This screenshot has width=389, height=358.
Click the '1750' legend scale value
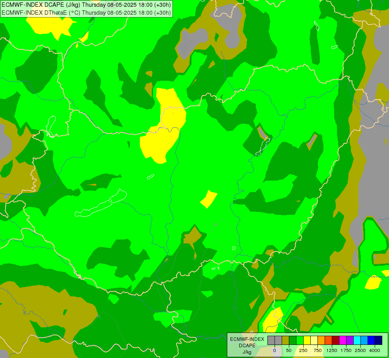pos(346,350)
